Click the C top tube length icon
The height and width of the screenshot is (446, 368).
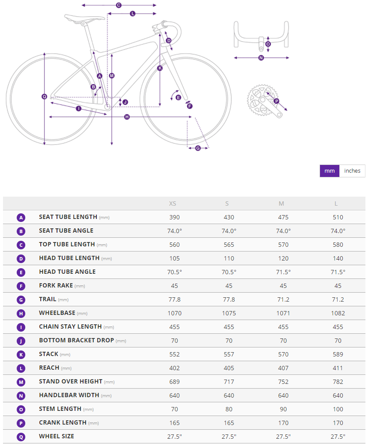click(21, 245)
